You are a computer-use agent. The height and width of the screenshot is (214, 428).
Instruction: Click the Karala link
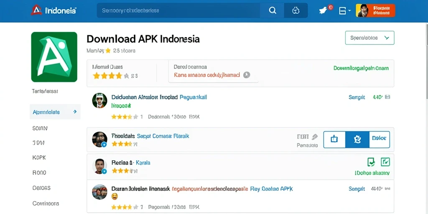(143, 163)
